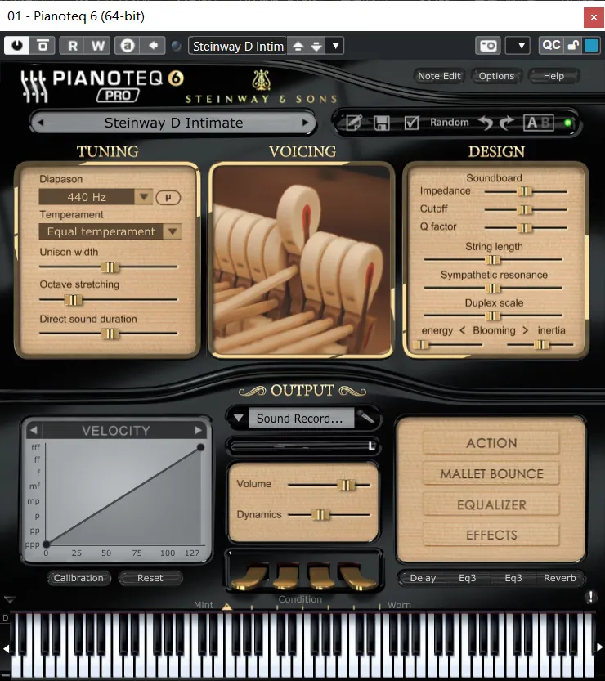
Task: Click the blue square icon in toolbar
Action: point(591,45)
